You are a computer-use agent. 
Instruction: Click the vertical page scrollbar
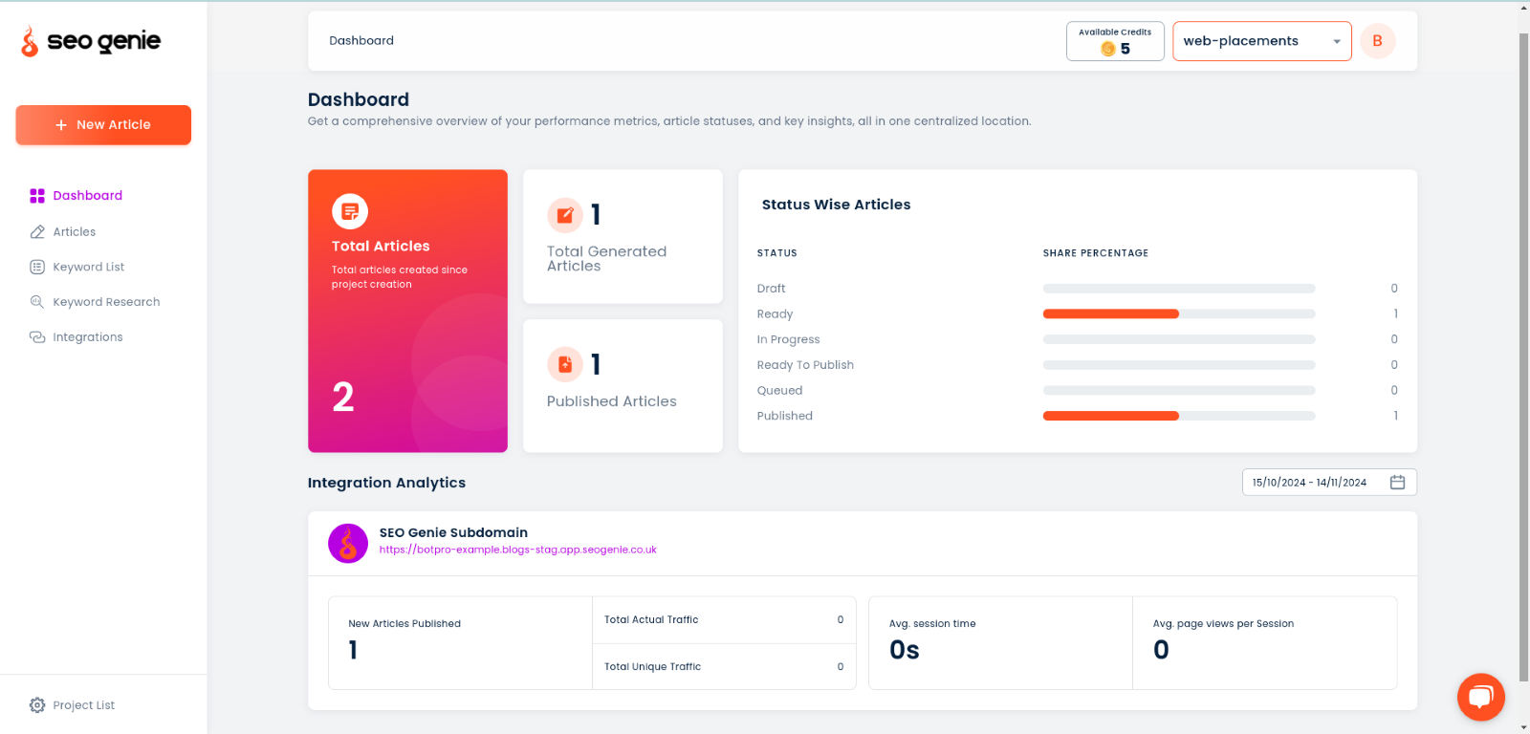[x=1523, y=358]
